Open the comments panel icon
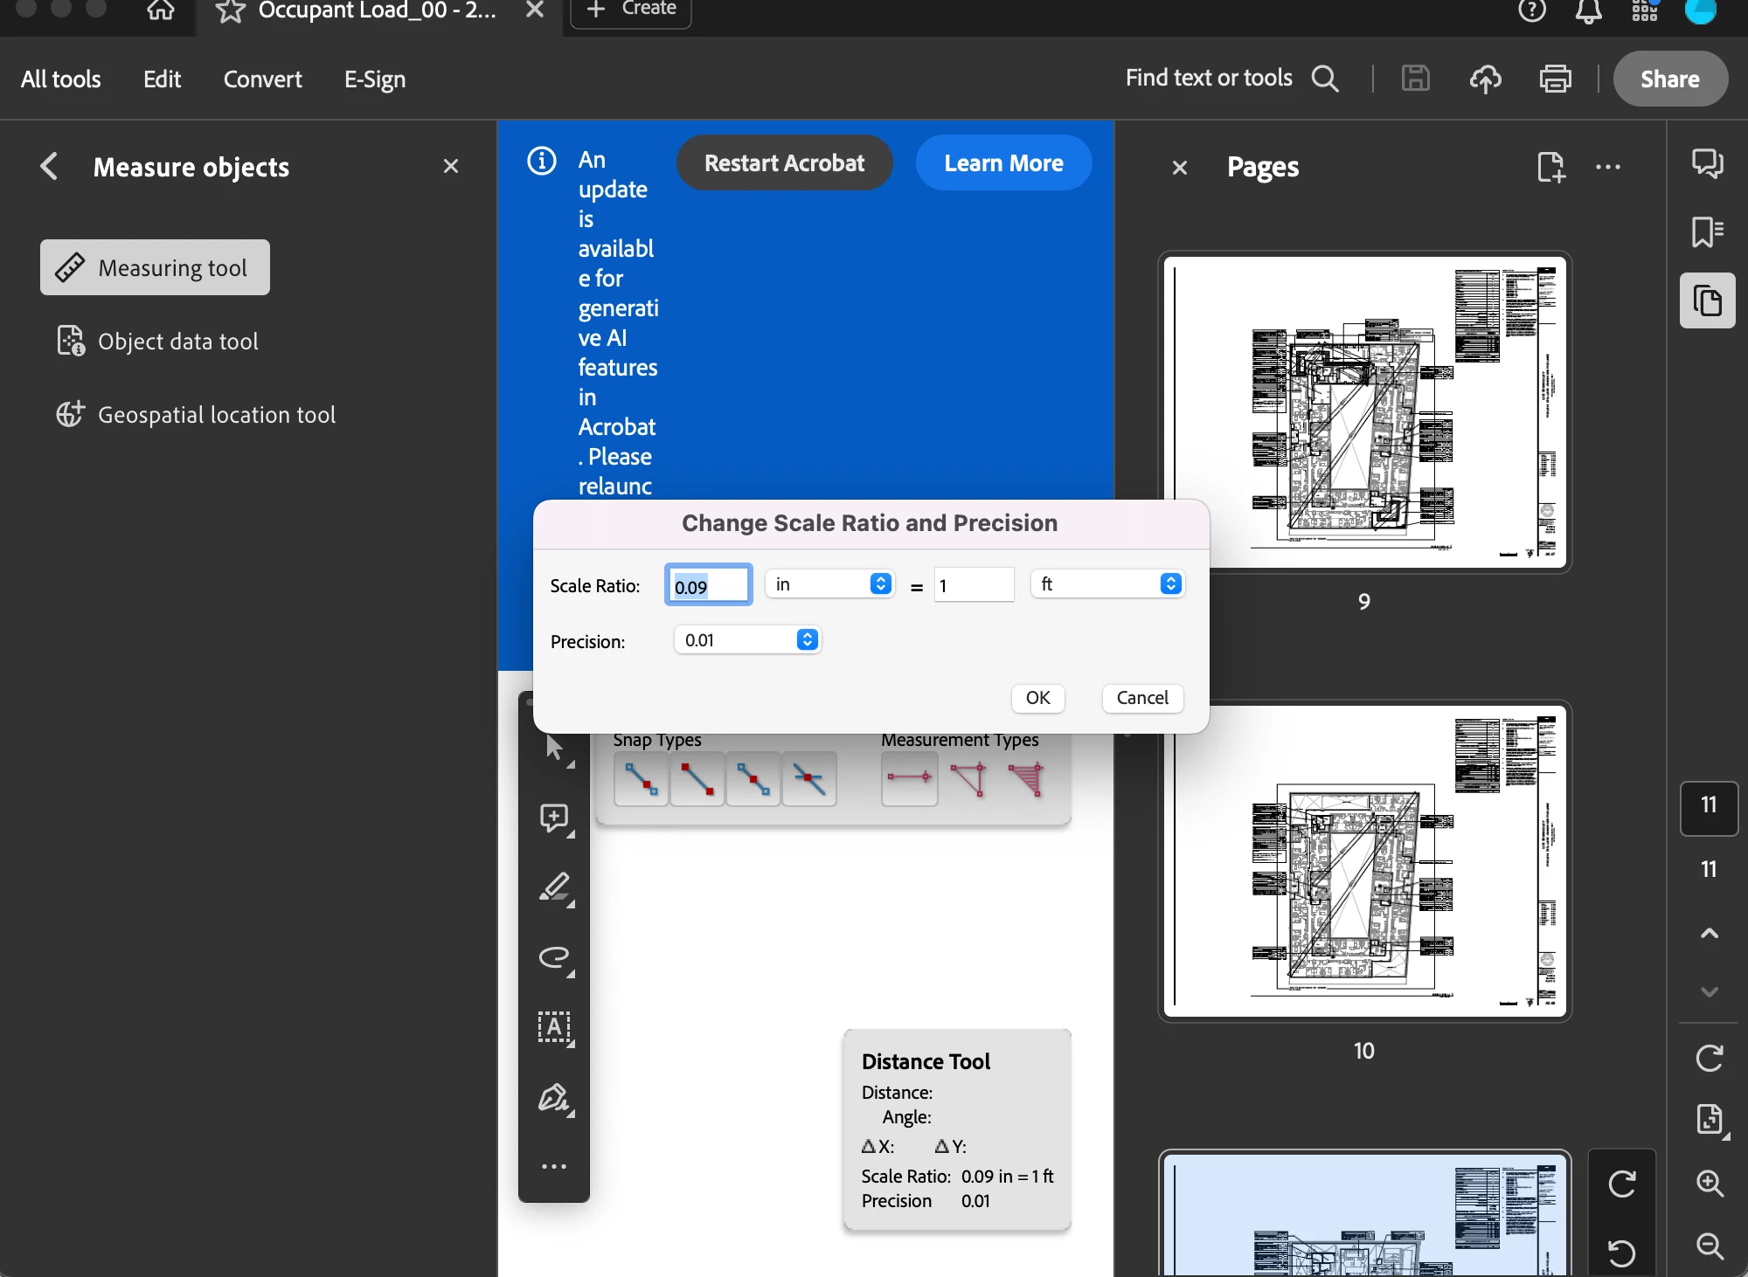This screenshot has width=1748, height=1277. click(1707, 162)
